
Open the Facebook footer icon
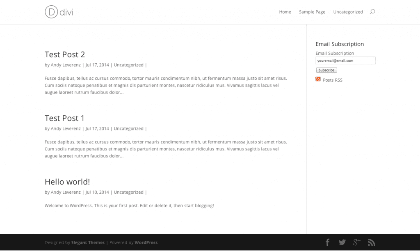click(x=327, y=242)
